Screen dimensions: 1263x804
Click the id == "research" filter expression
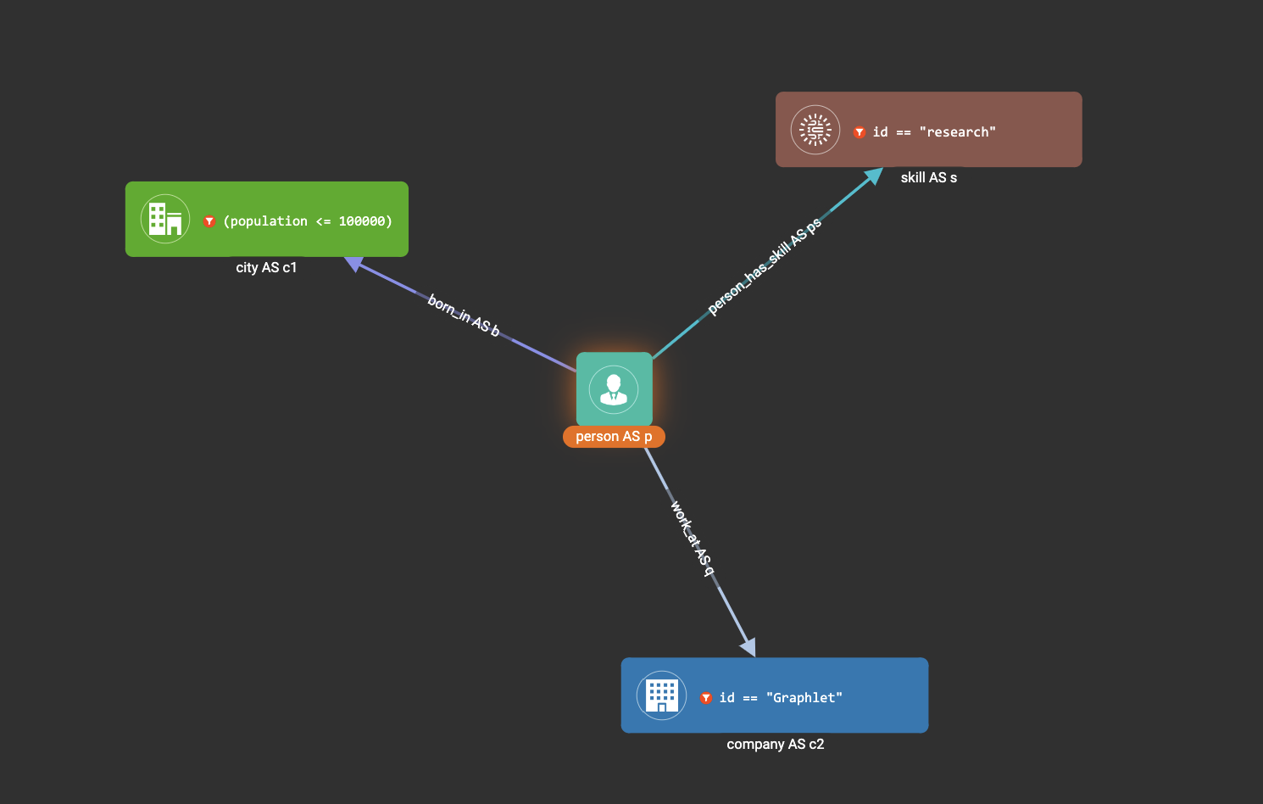pos(934,132)
